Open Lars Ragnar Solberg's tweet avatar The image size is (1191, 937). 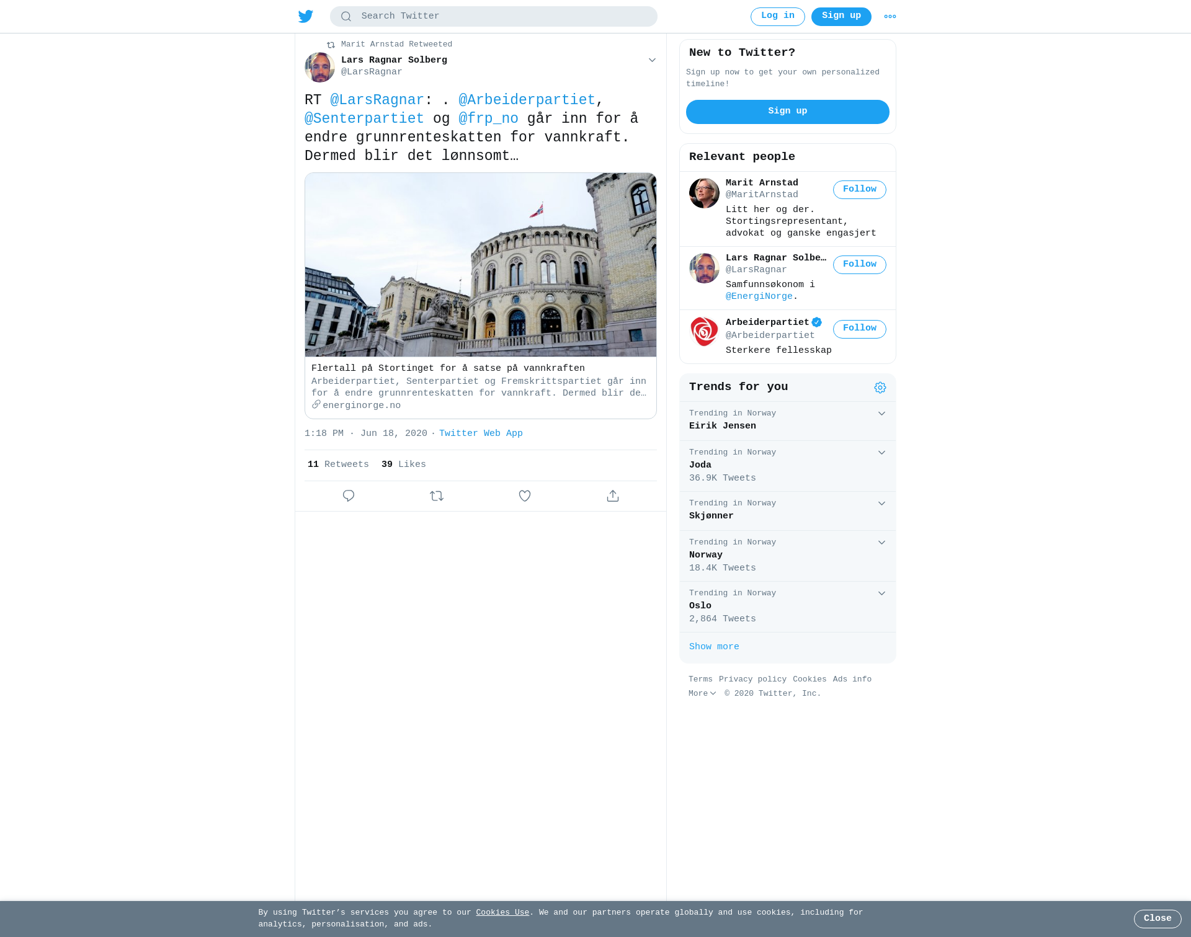319,67
